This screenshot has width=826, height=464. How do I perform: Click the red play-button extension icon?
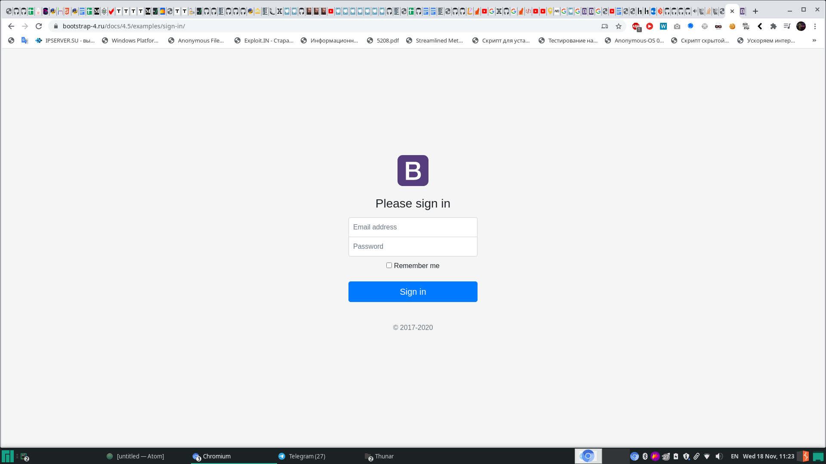click(650, 26)
